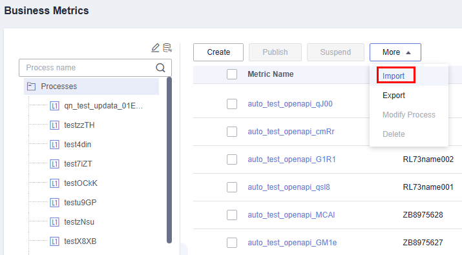Click the L1 icon next to testzzTH

pos(54,125)
